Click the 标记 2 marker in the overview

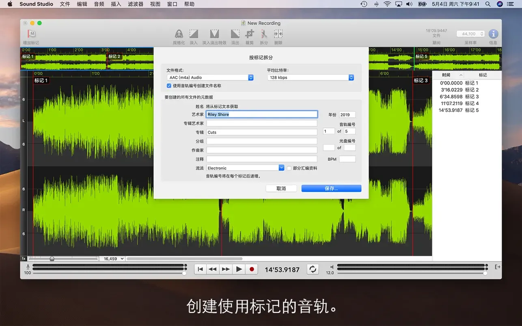114,56
